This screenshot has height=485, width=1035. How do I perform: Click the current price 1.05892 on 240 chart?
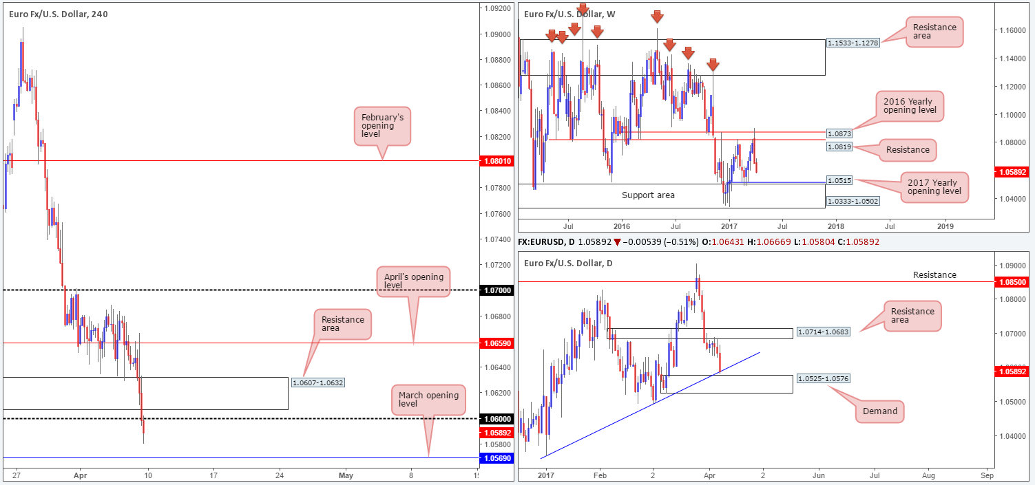click(x=497, y=433)
